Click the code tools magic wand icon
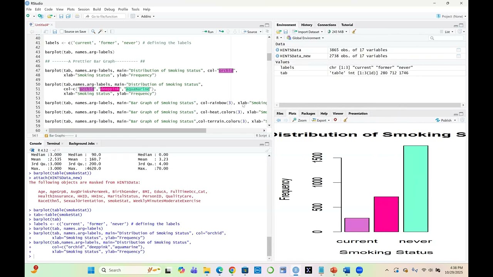The width and height of the screenshot is (493, 277). coord(101,32)
